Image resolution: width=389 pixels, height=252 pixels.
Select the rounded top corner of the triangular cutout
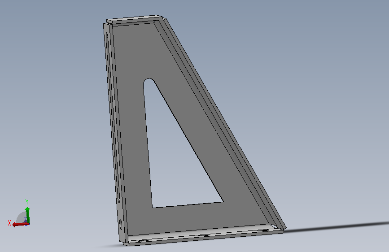pos(149,82)
